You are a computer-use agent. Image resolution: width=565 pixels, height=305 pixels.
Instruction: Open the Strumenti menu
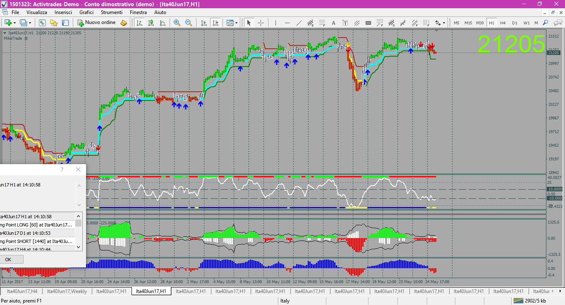[112, 12]
